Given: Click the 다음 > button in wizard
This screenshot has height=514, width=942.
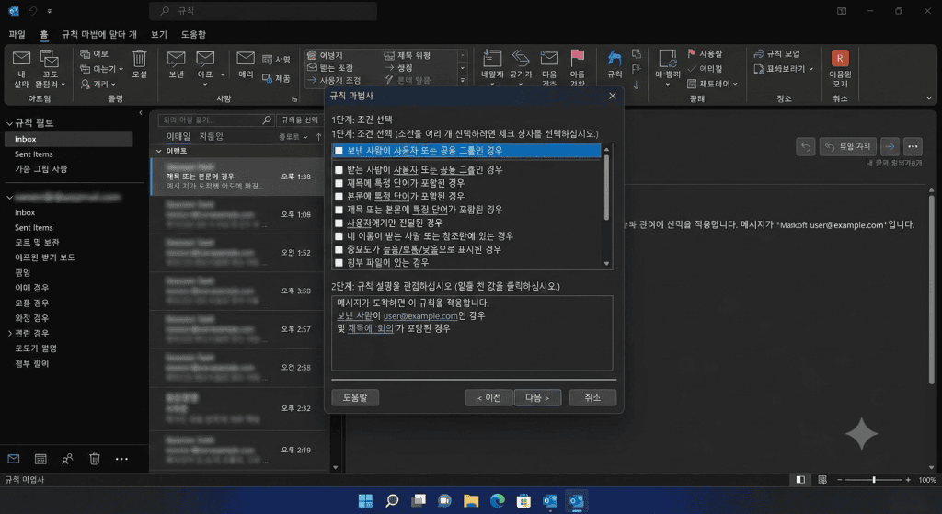Looking at the screenshot, I should pos(537,397).
